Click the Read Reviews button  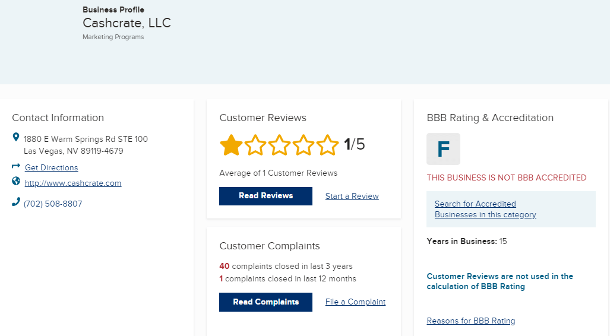click(x=266, y=196)
